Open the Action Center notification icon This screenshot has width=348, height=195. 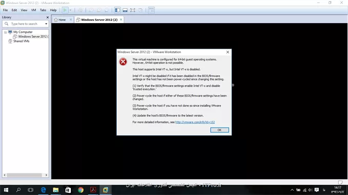(317, 190)
